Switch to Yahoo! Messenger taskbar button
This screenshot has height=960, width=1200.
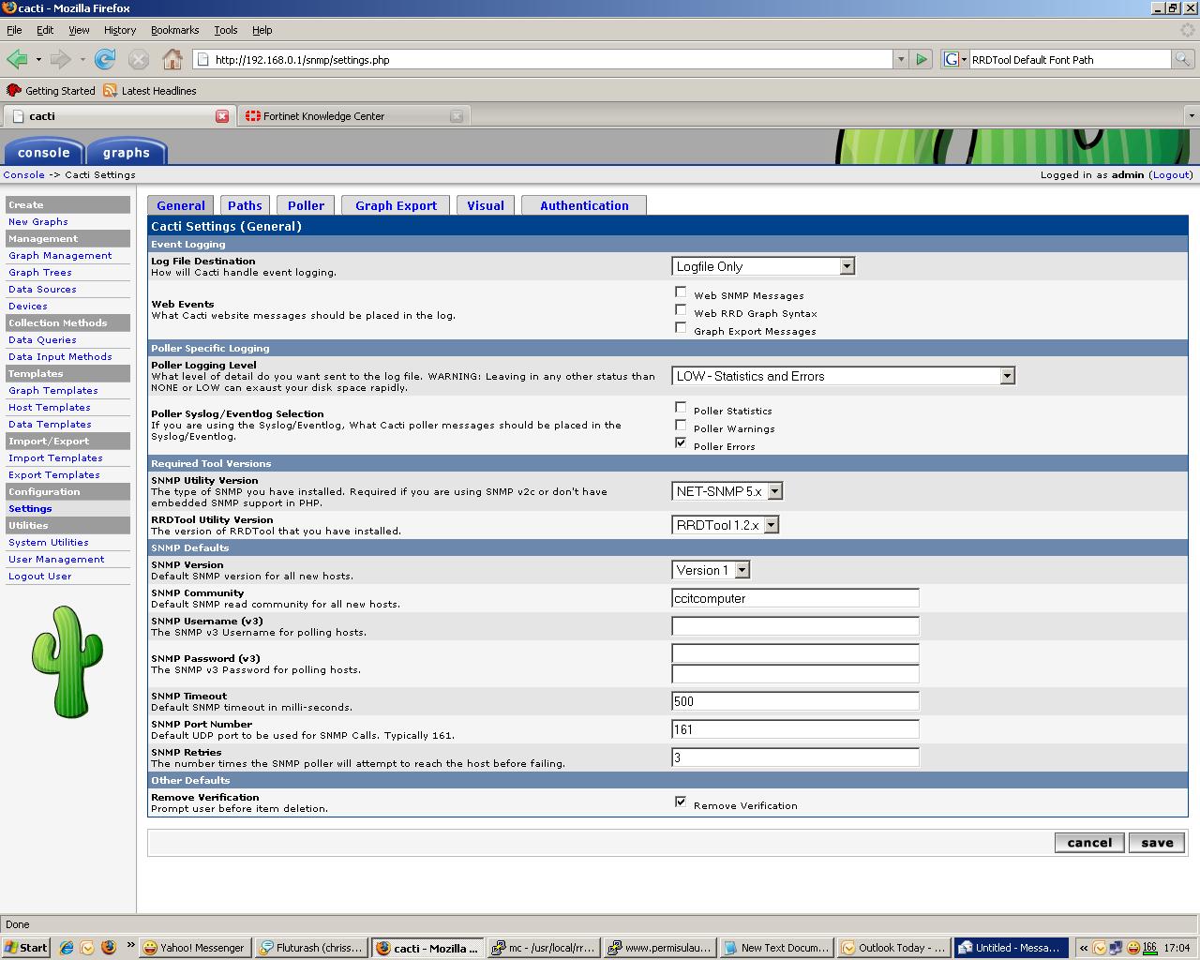(193, 948)
